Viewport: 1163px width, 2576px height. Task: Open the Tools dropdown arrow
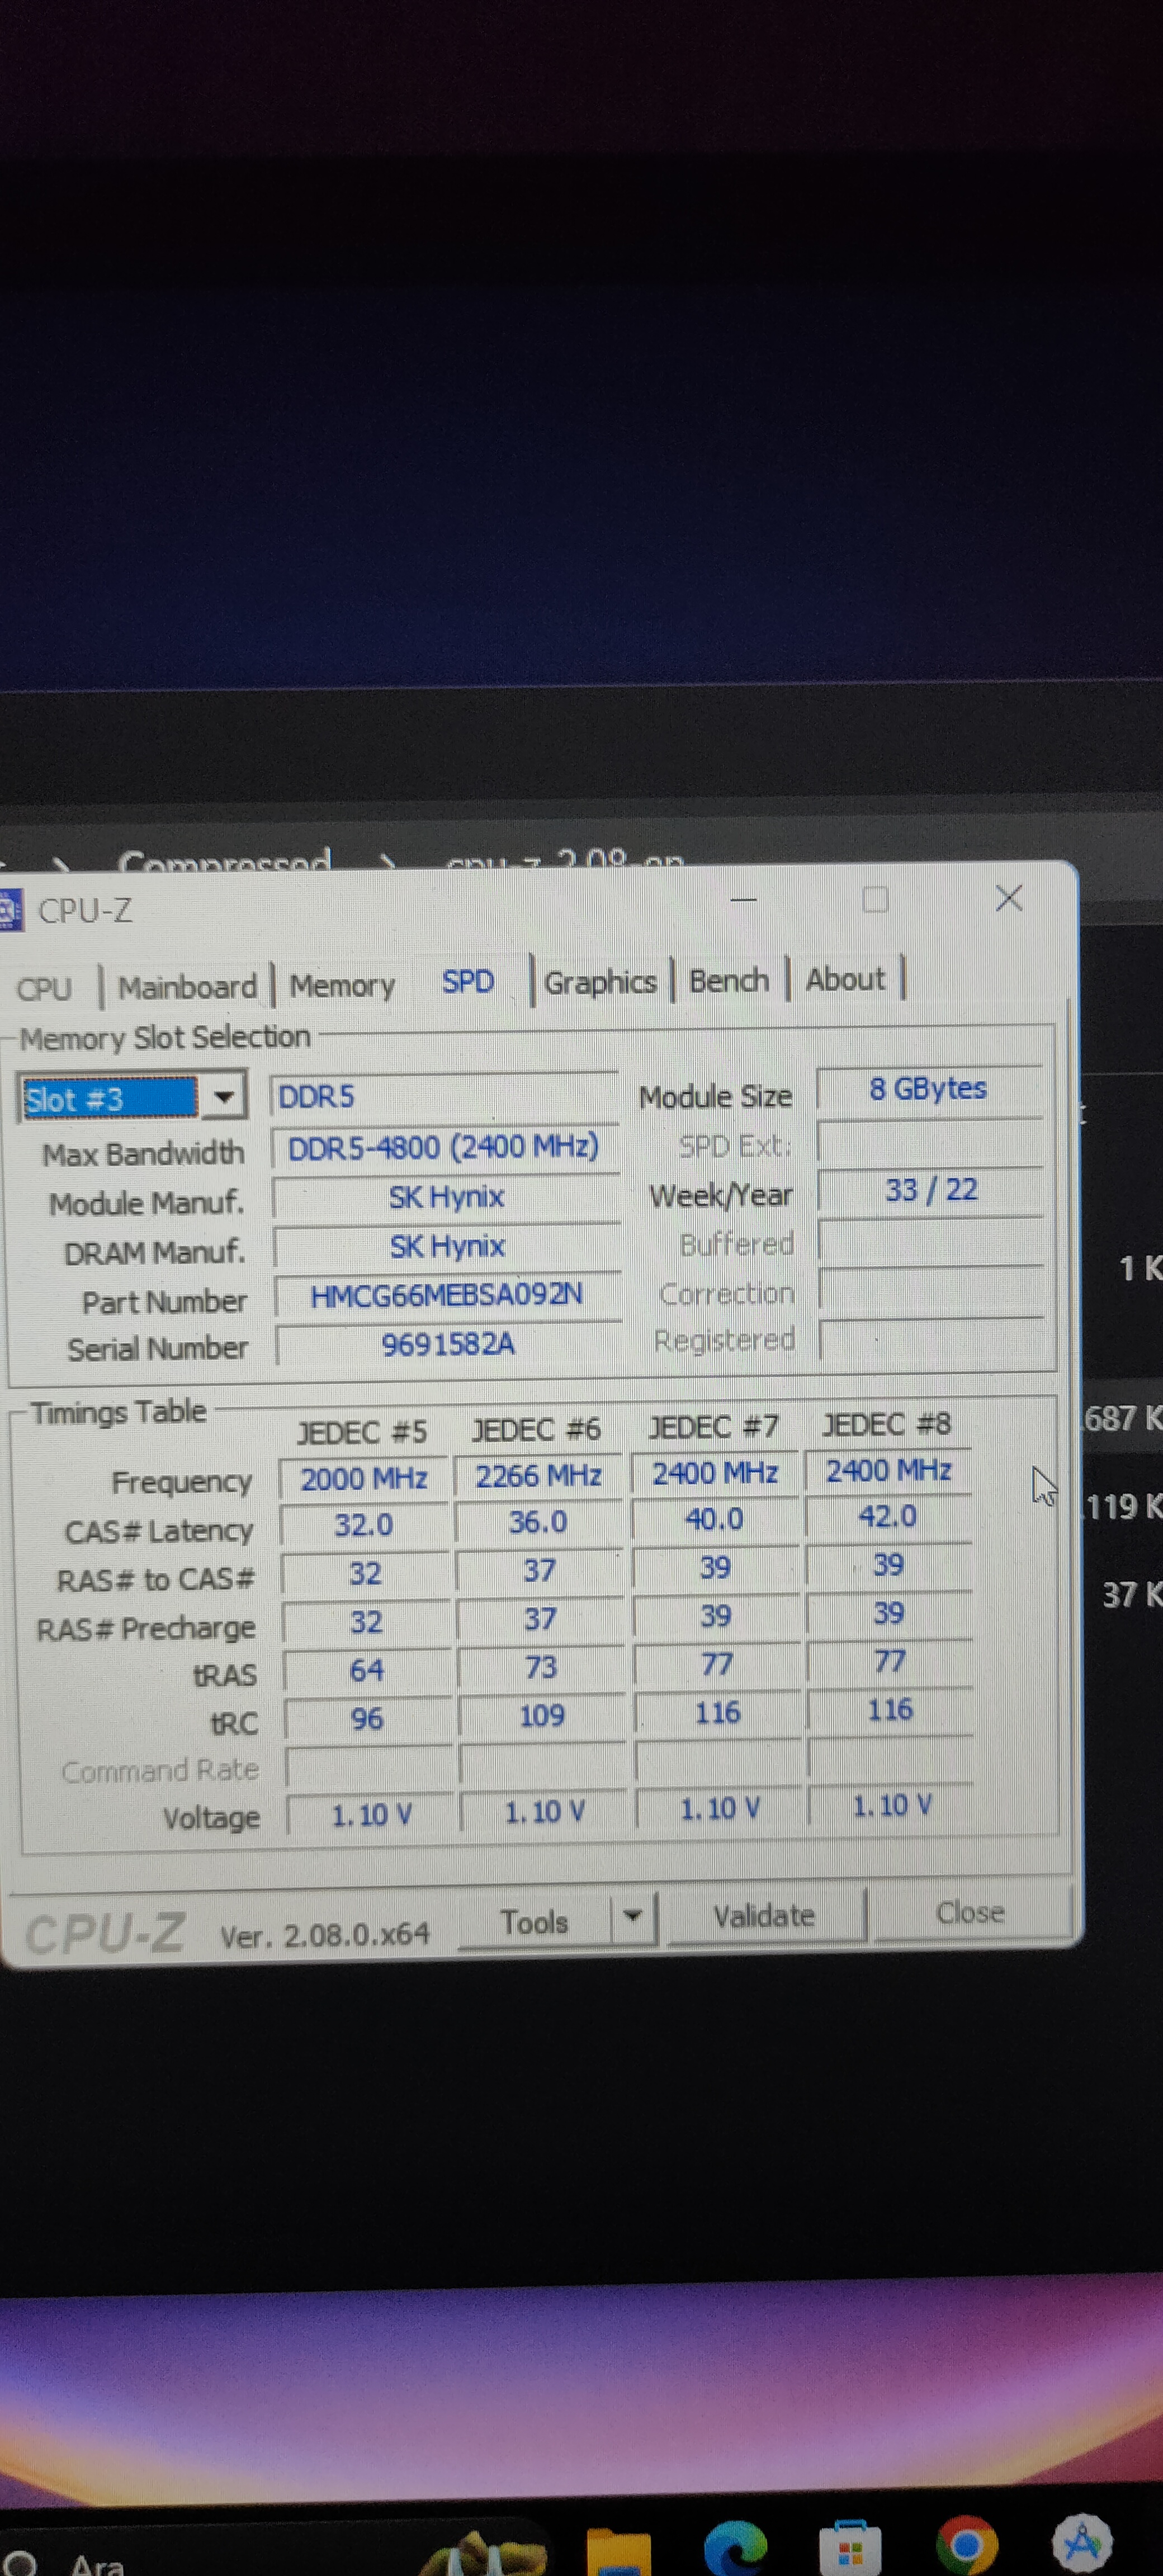coord(632,1917)
